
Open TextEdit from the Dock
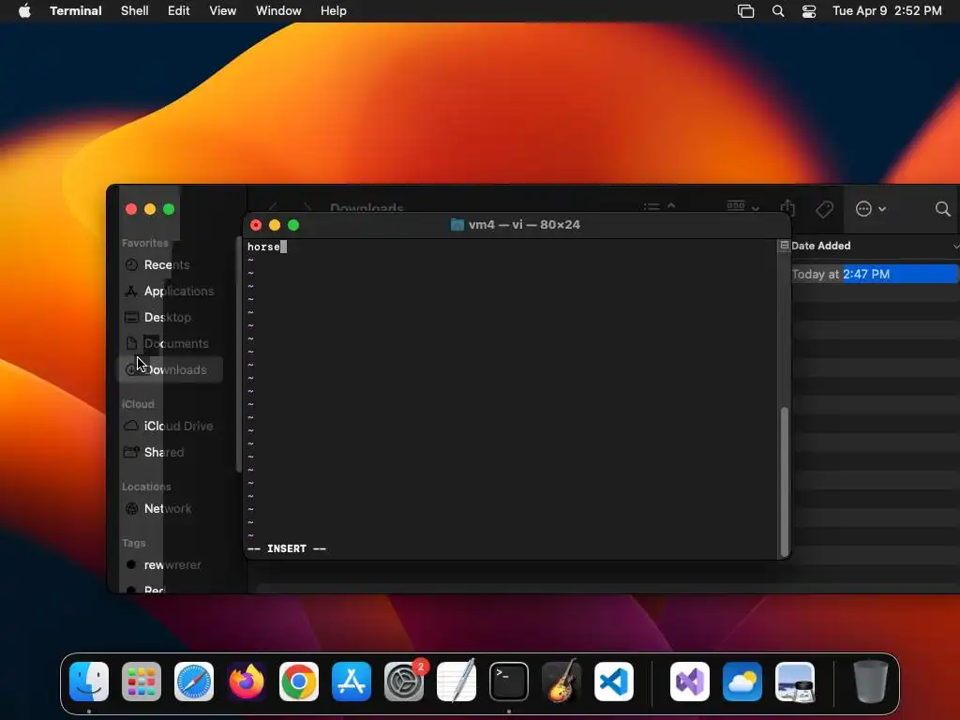(457, 682)
